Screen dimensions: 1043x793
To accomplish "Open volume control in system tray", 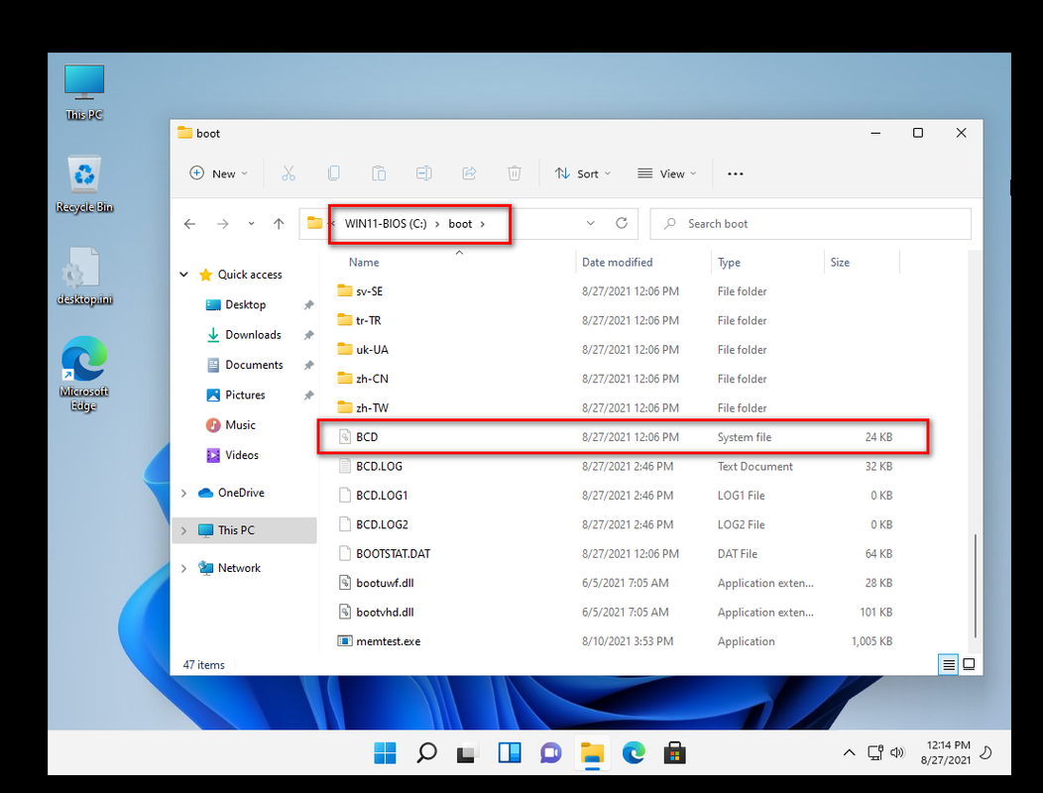I will click(x=897, y=752).
